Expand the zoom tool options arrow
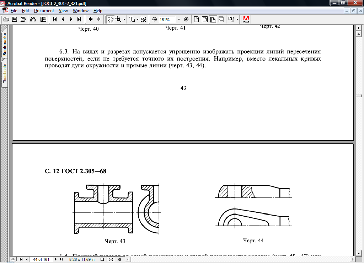Viewport: 364px width, 263px height. 124,20
